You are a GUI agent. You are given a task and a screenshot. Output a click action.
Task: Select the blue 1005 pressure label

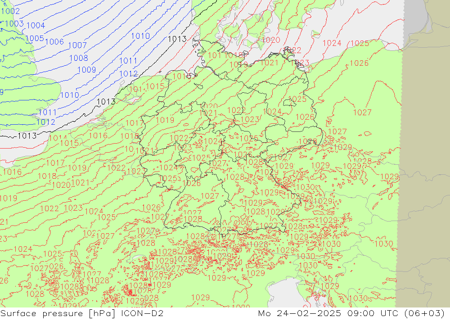35,38
